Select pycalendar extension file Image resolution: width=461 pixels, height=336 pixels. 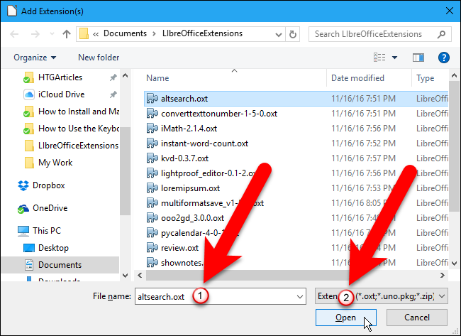296,233
